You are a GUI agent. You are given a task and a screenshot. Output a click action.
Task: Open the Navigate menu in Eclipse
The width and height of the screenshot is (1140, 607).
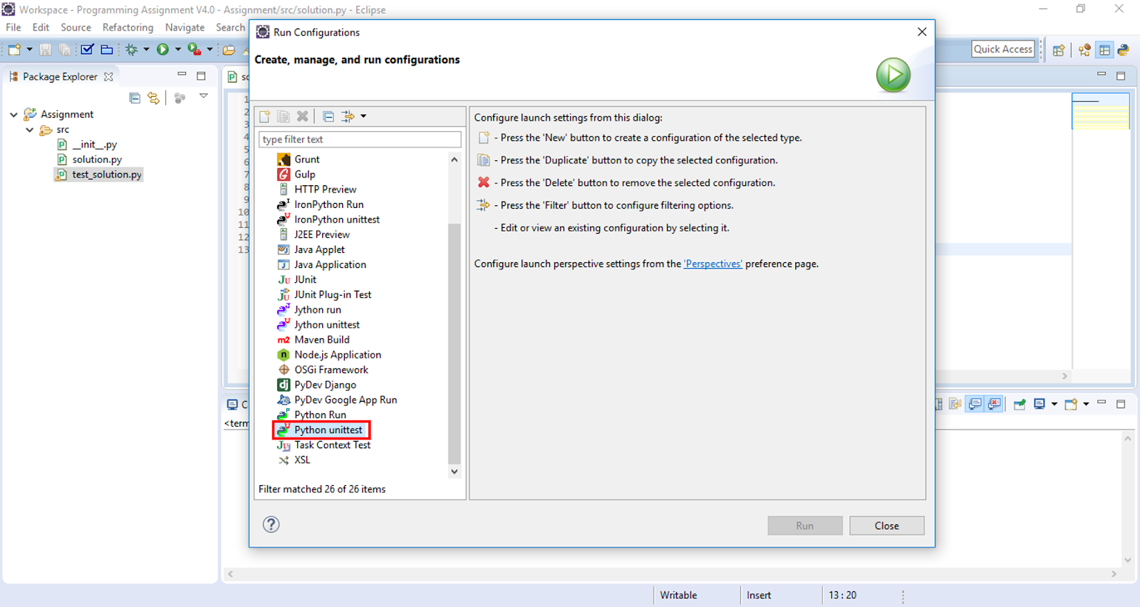coord(185,27)
